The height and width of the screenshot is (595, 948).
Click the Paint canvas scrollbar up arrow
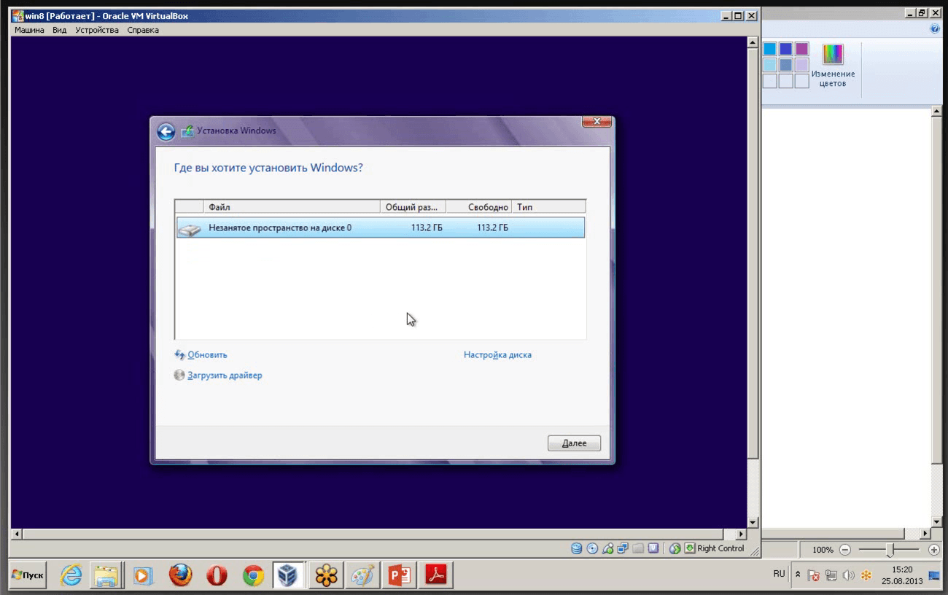[x=937, y=112]
